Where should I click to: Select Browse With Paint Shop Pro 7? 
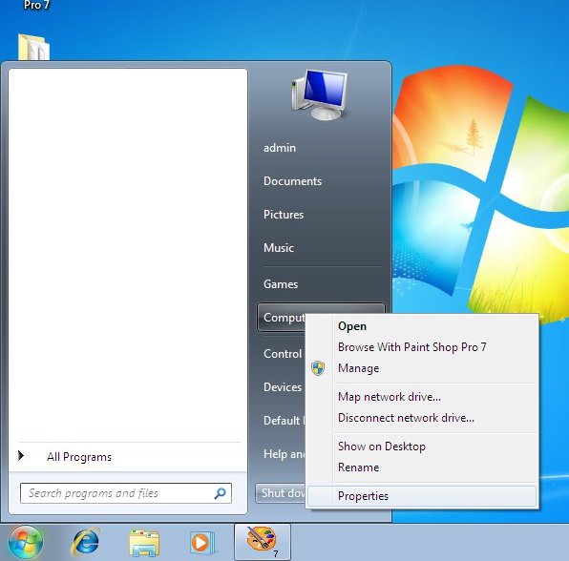click(422, 347)
